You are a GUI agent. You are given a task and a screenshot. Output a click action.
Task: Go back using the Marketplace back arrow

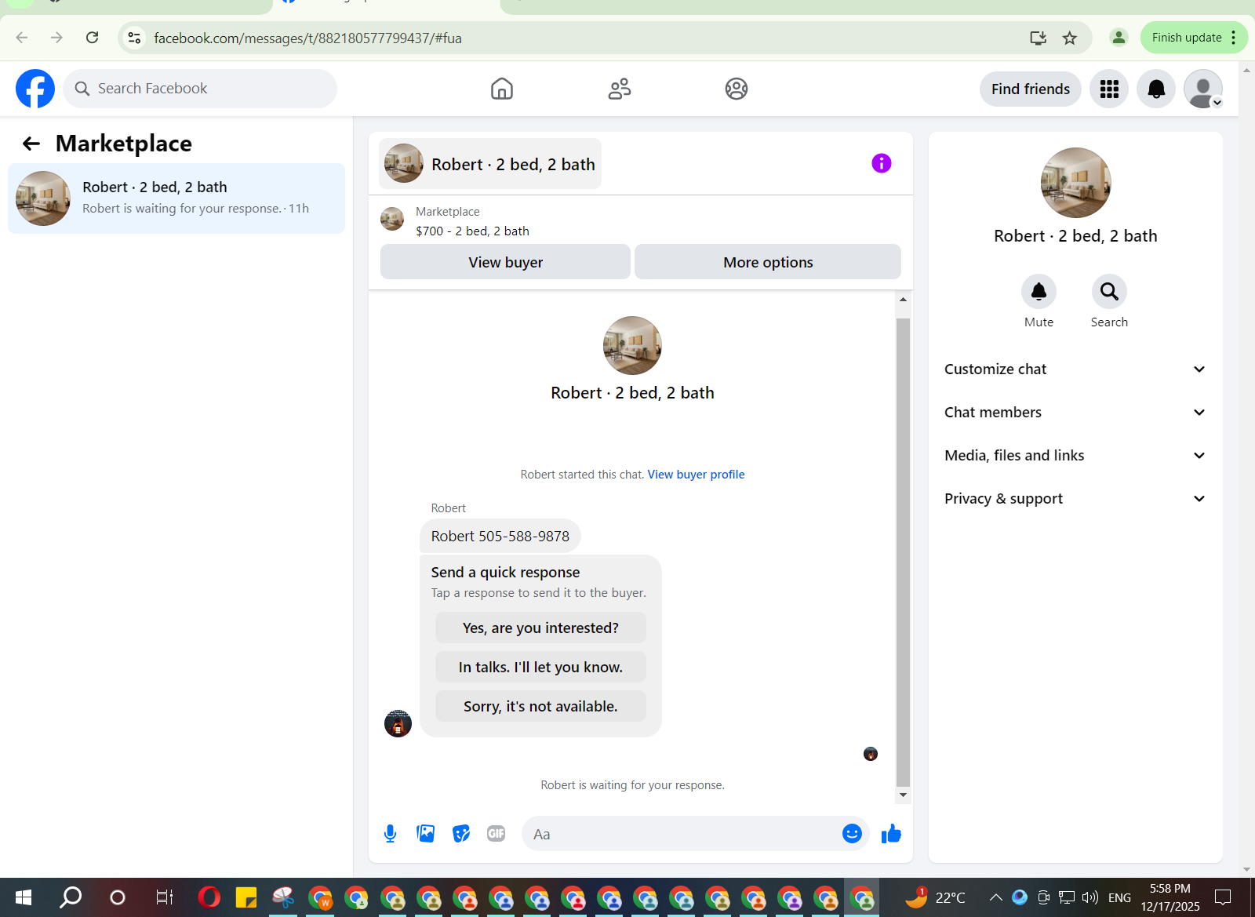(31, 144)
